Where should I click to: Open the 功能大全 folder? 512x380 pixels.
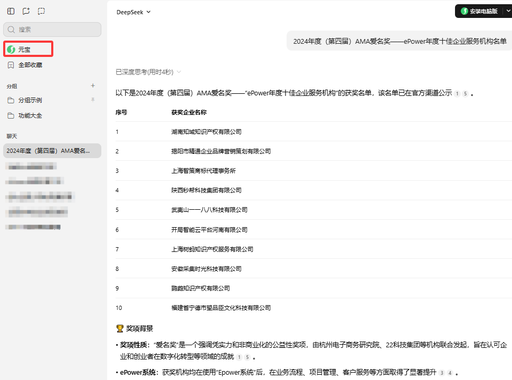[x=30, y=115]
